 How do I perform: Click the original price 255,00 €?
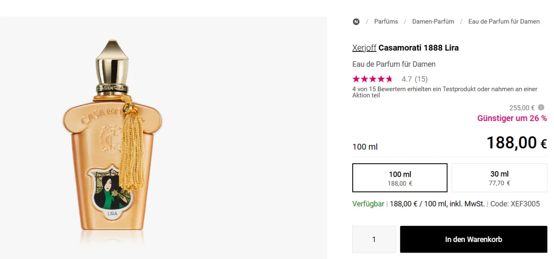522,108
